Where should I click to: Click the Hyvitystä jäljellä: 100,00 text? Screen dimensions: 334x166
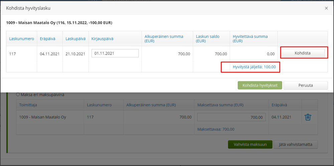point(254,67)
